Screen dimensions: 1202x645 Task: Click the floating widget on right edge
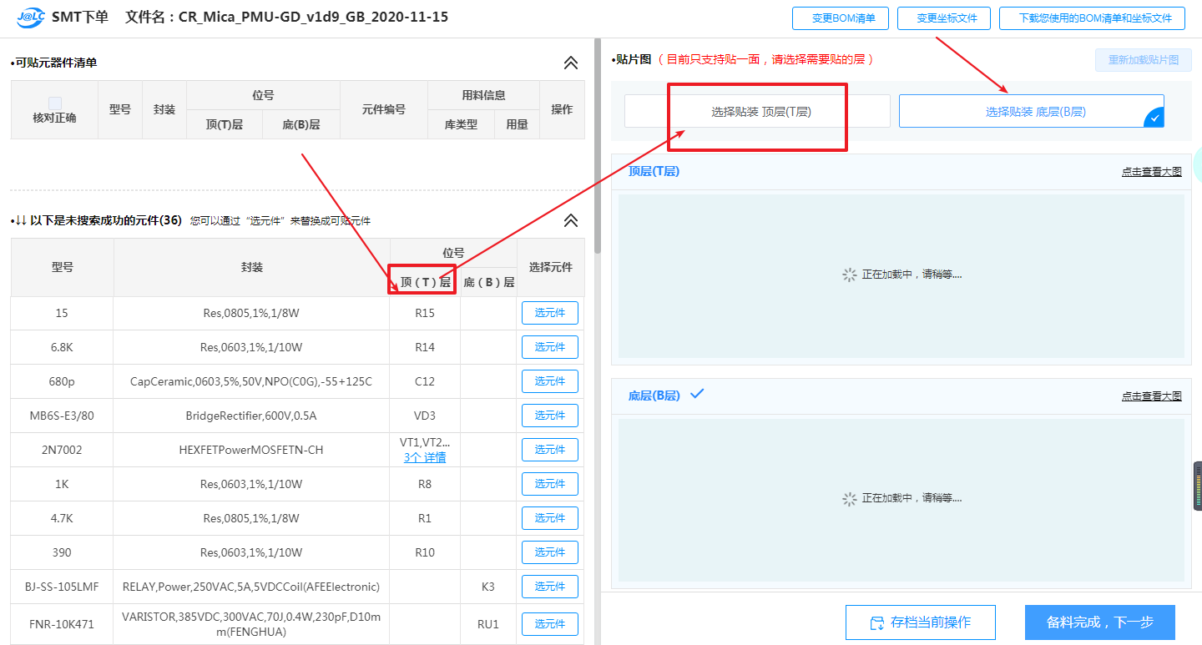click(1197, 486)
